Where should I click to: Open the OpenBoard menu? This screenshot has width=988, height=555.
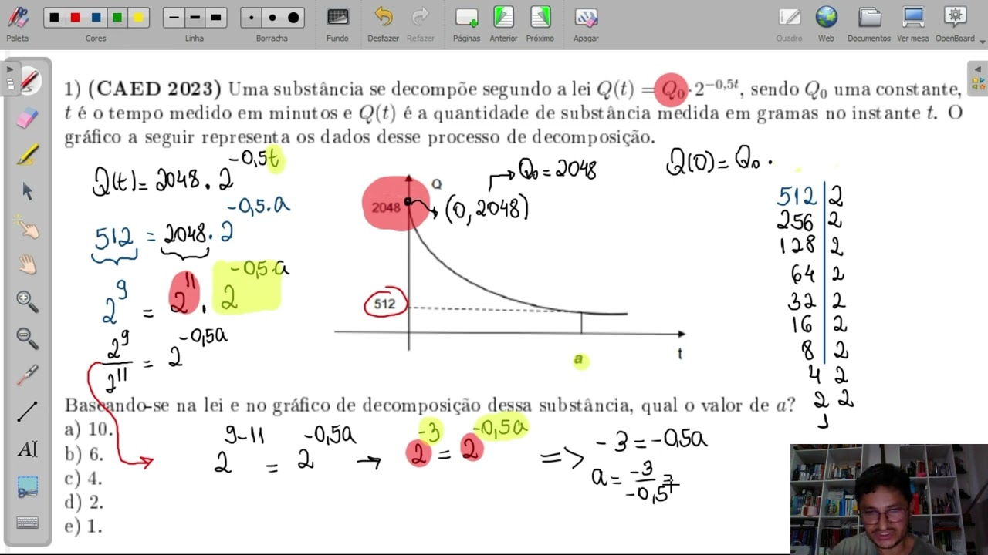click(956, 23)
